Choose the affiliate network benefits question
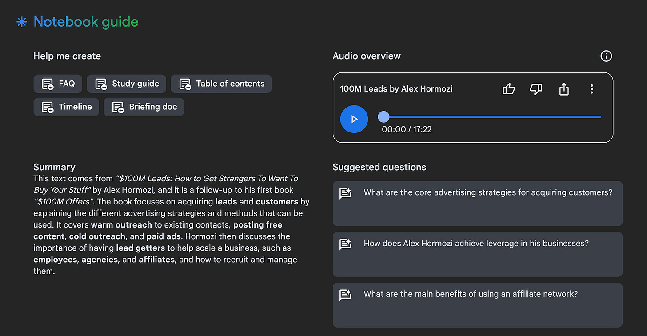Screen dimensions: 647x336 click(x=471, y=294)
